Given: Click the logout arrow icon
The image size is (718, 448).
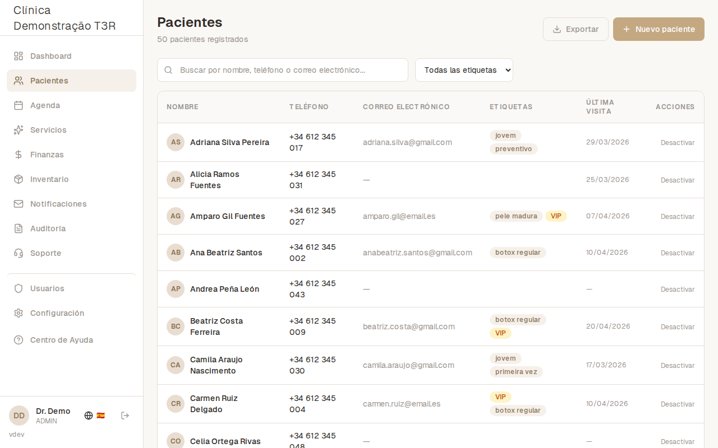Looking at the screenshot, I should coord(125,416).
